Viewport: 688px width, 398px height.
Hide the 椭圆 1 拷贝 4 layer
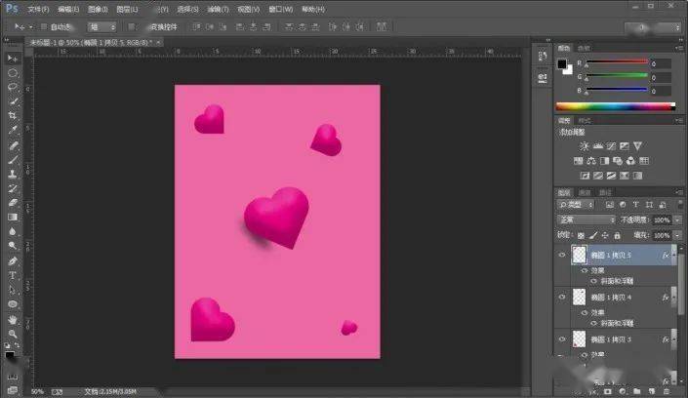point(562,298)
